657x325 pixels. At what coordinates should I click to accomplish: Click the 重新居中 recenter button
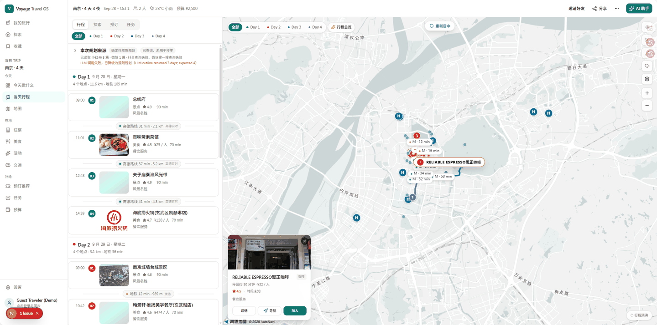(x=440, y=26)
